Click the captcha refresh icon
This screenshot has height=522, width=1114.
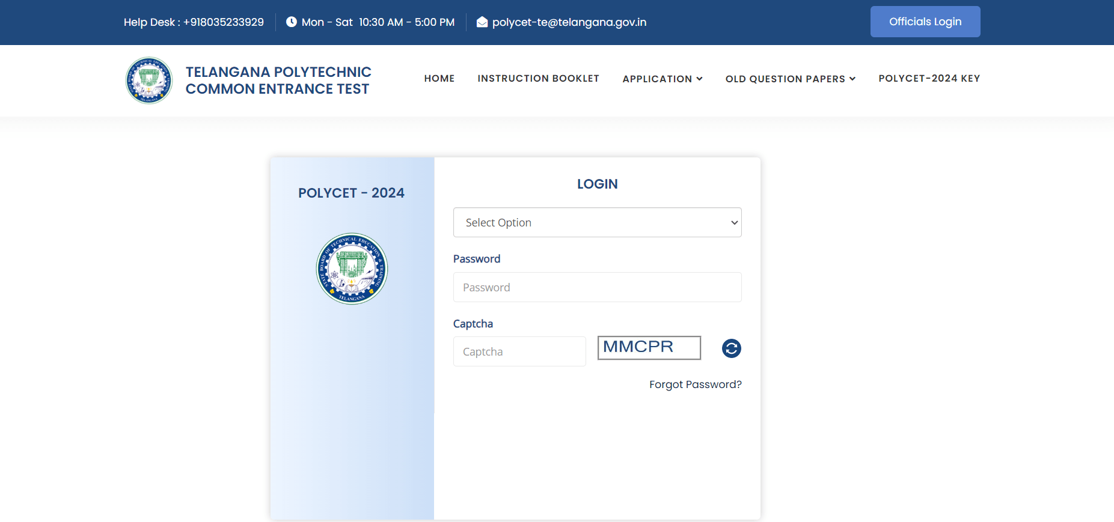click(731, 348)
